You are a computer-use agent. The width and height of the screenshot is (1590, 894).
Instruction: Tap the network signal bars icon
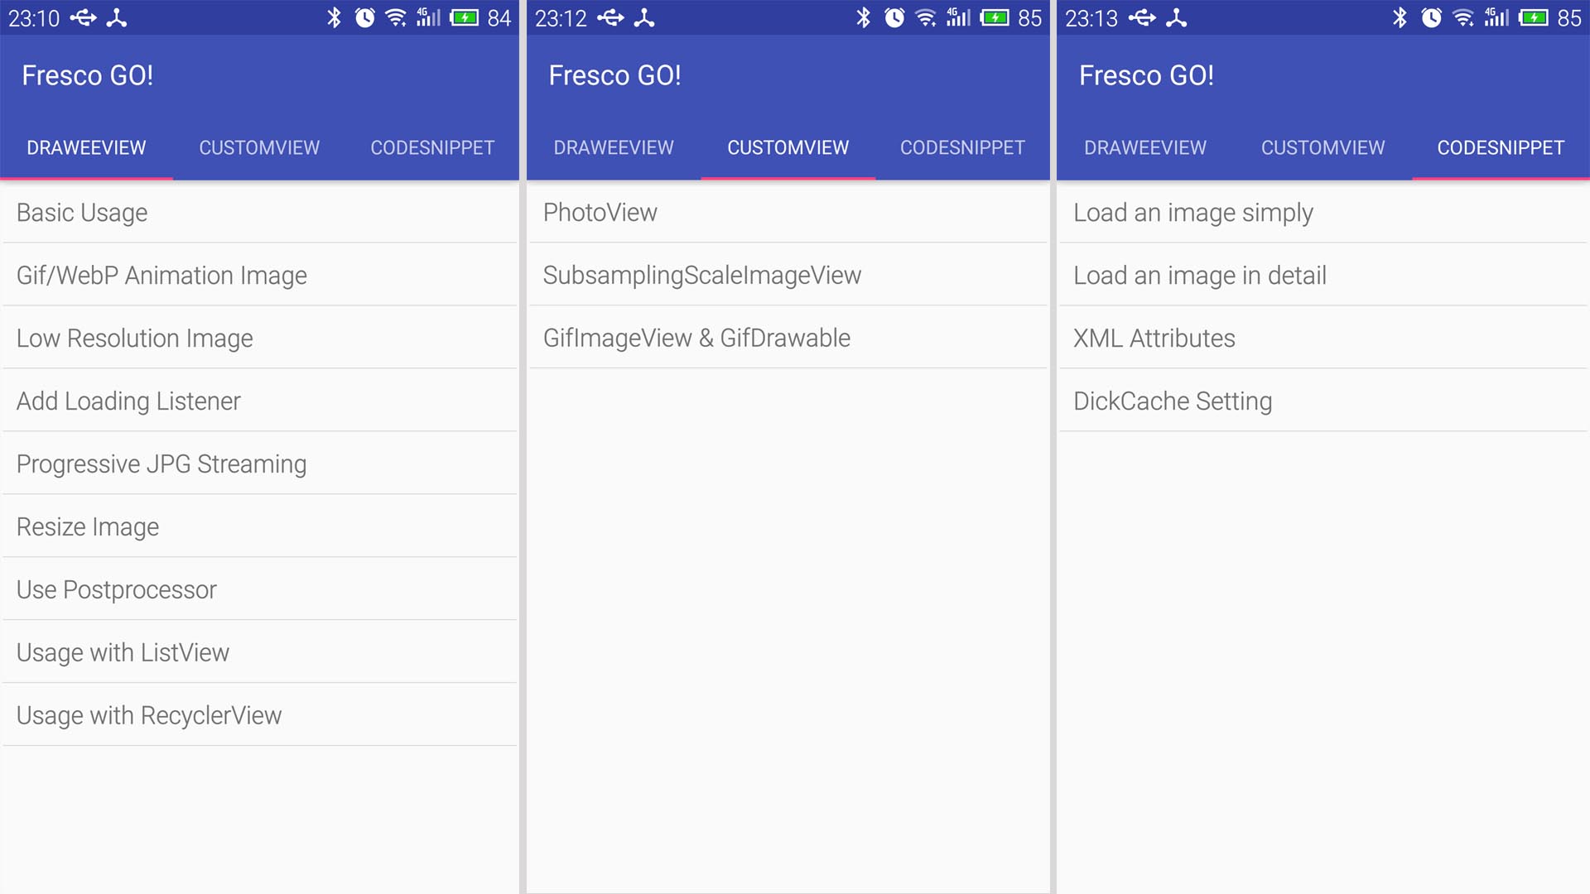(441, 14)
